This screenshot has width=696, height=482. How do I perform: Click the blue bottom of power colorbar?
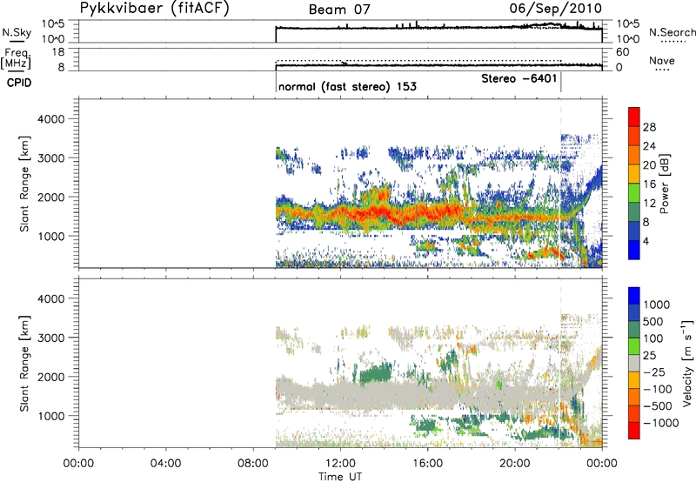tap(634, 250)
